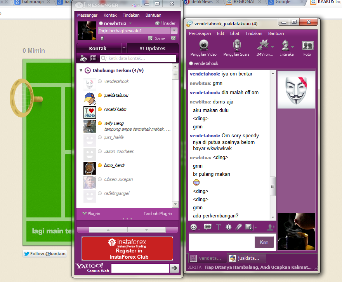This screenshot has width=342, height=282.
Task: Click the Ingin berbagi sesuatu status field
Action: [x=134, y=31]
